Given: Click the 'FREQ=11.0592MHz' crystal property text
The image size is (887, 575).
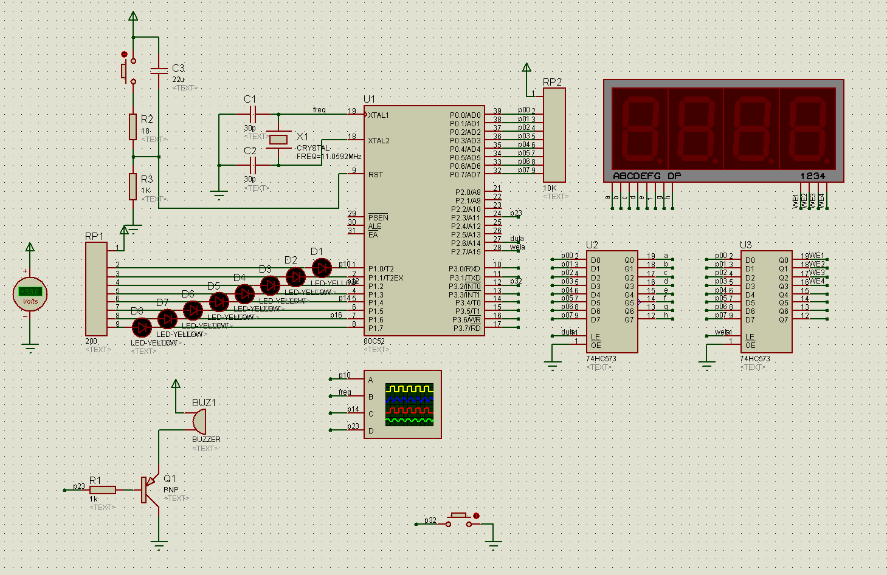Looking at the screenshot, I should 329,157.
